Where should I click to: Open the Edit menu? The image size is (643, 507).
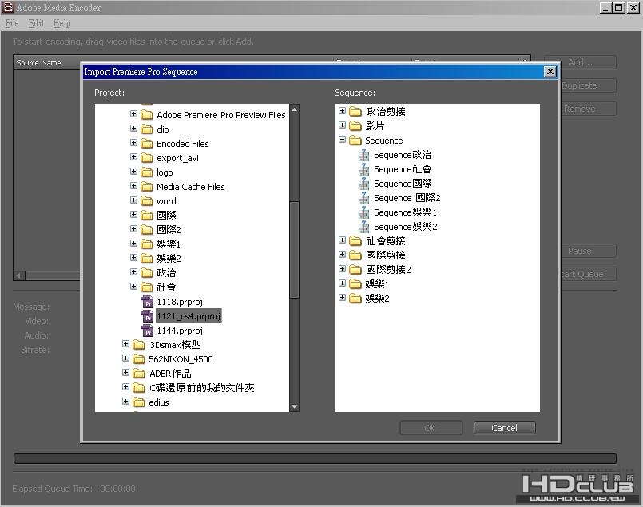tap(36, 23)
